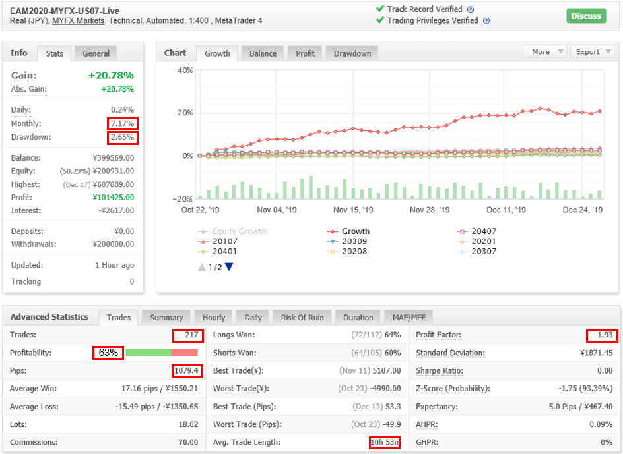
Task: Switch to the General info tab
Action: tap(96, 53)
